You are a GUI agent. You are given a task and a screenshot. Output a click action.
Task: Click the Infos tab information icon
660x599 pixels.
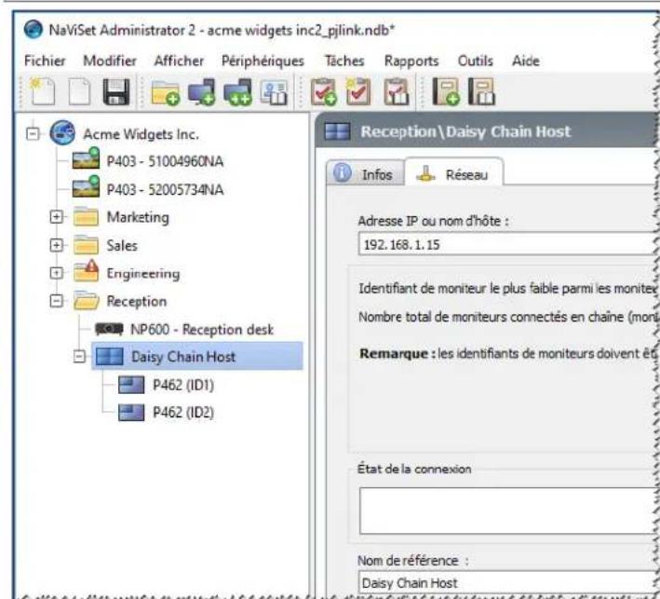[x=343, y=172]
